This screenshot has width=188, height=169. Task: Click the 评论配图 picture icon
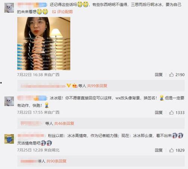[54, 12]
